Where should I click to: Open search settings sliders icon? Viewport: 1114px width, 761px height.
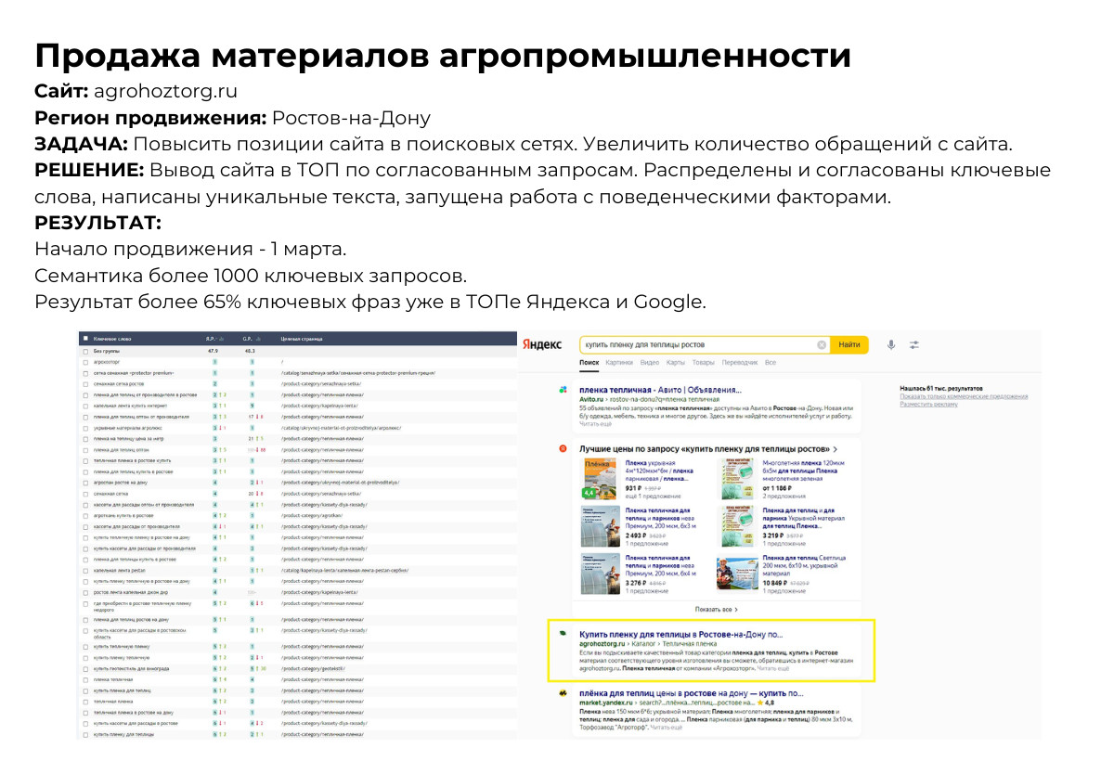(x=914, y=345)
